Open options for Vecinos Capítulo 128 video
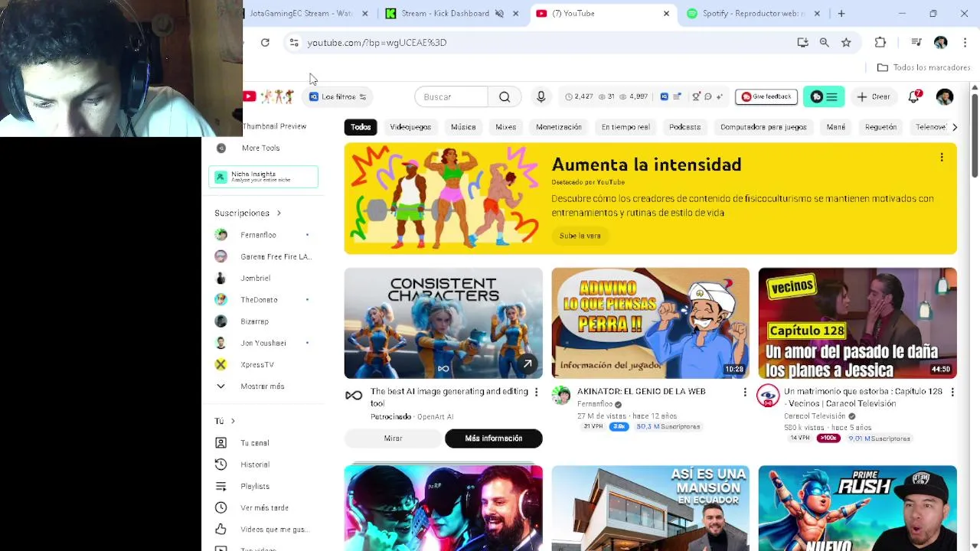This screenshot has height=551, width=980. [x=952, y=392]
